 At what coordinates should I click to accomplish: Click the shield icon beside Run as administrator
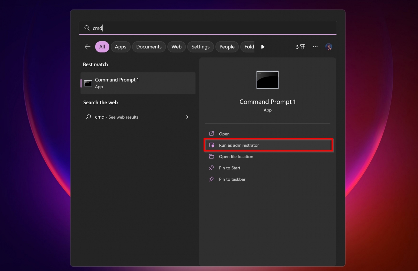pos(212,145)
